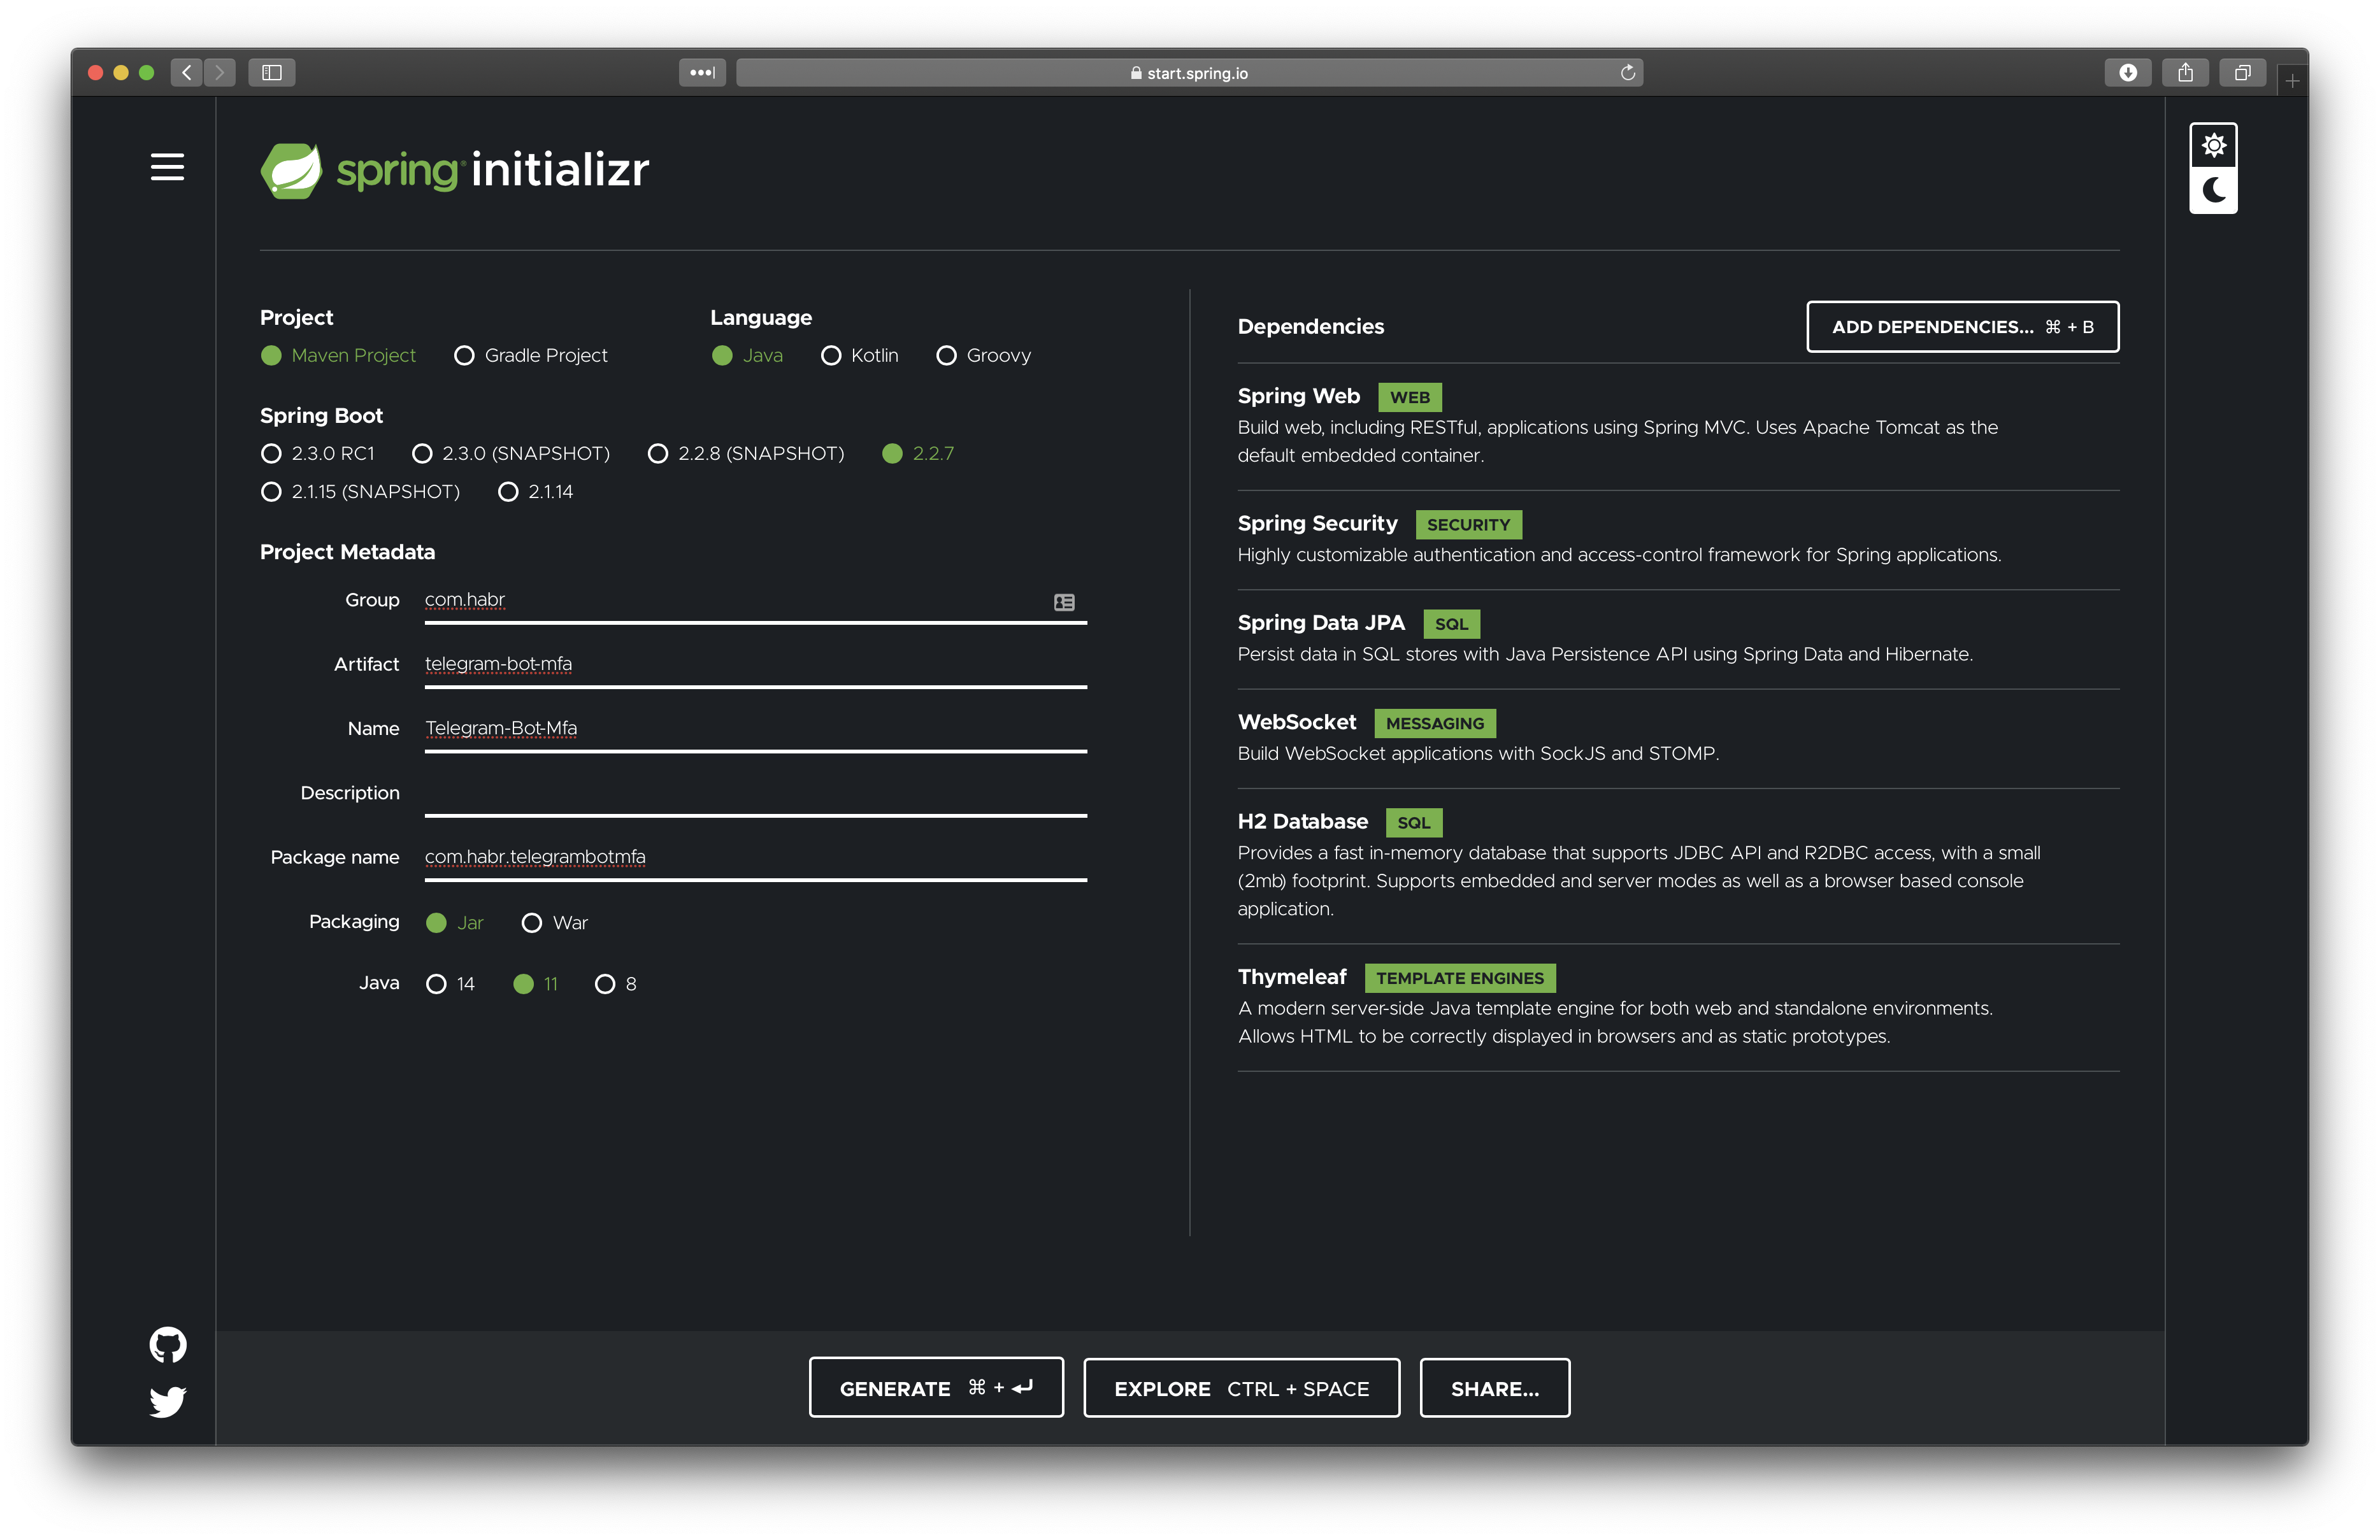This screenshot has height=1540, width=2380.
Task: Click the Group field autofill icon
Action: tap(1064, 602)
